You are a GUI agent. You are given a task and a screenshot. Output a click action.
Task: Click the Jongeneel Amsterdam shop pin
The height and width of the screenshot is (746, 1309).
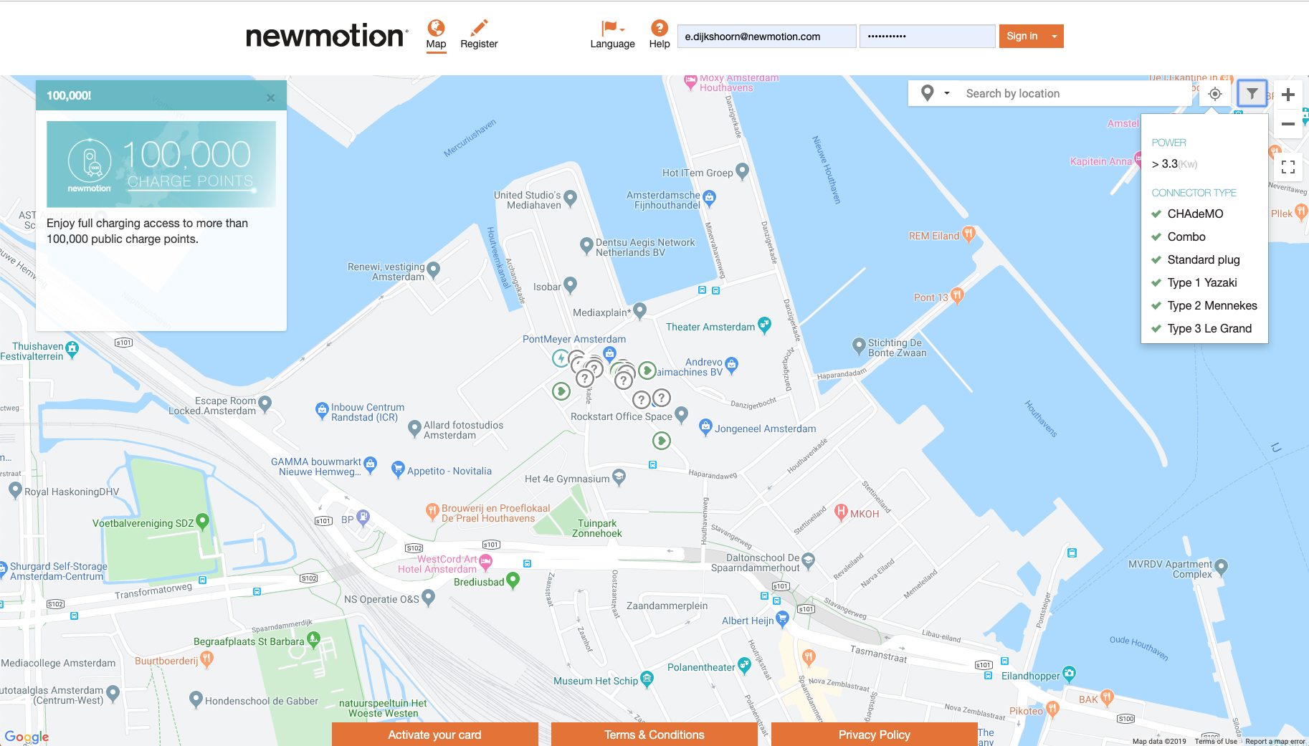point(705,427)
